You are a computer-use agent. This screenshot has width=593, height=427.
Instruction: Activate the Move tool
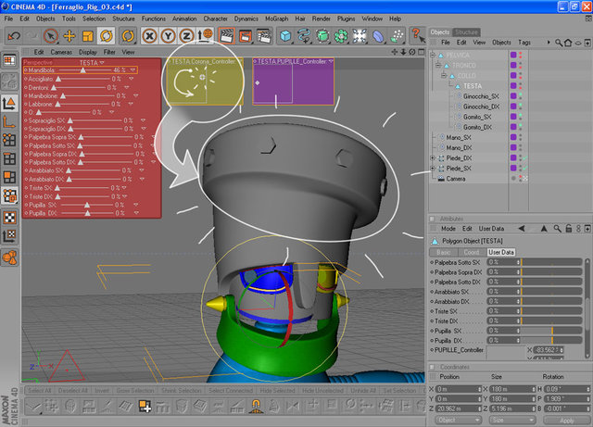pos(69,36)
